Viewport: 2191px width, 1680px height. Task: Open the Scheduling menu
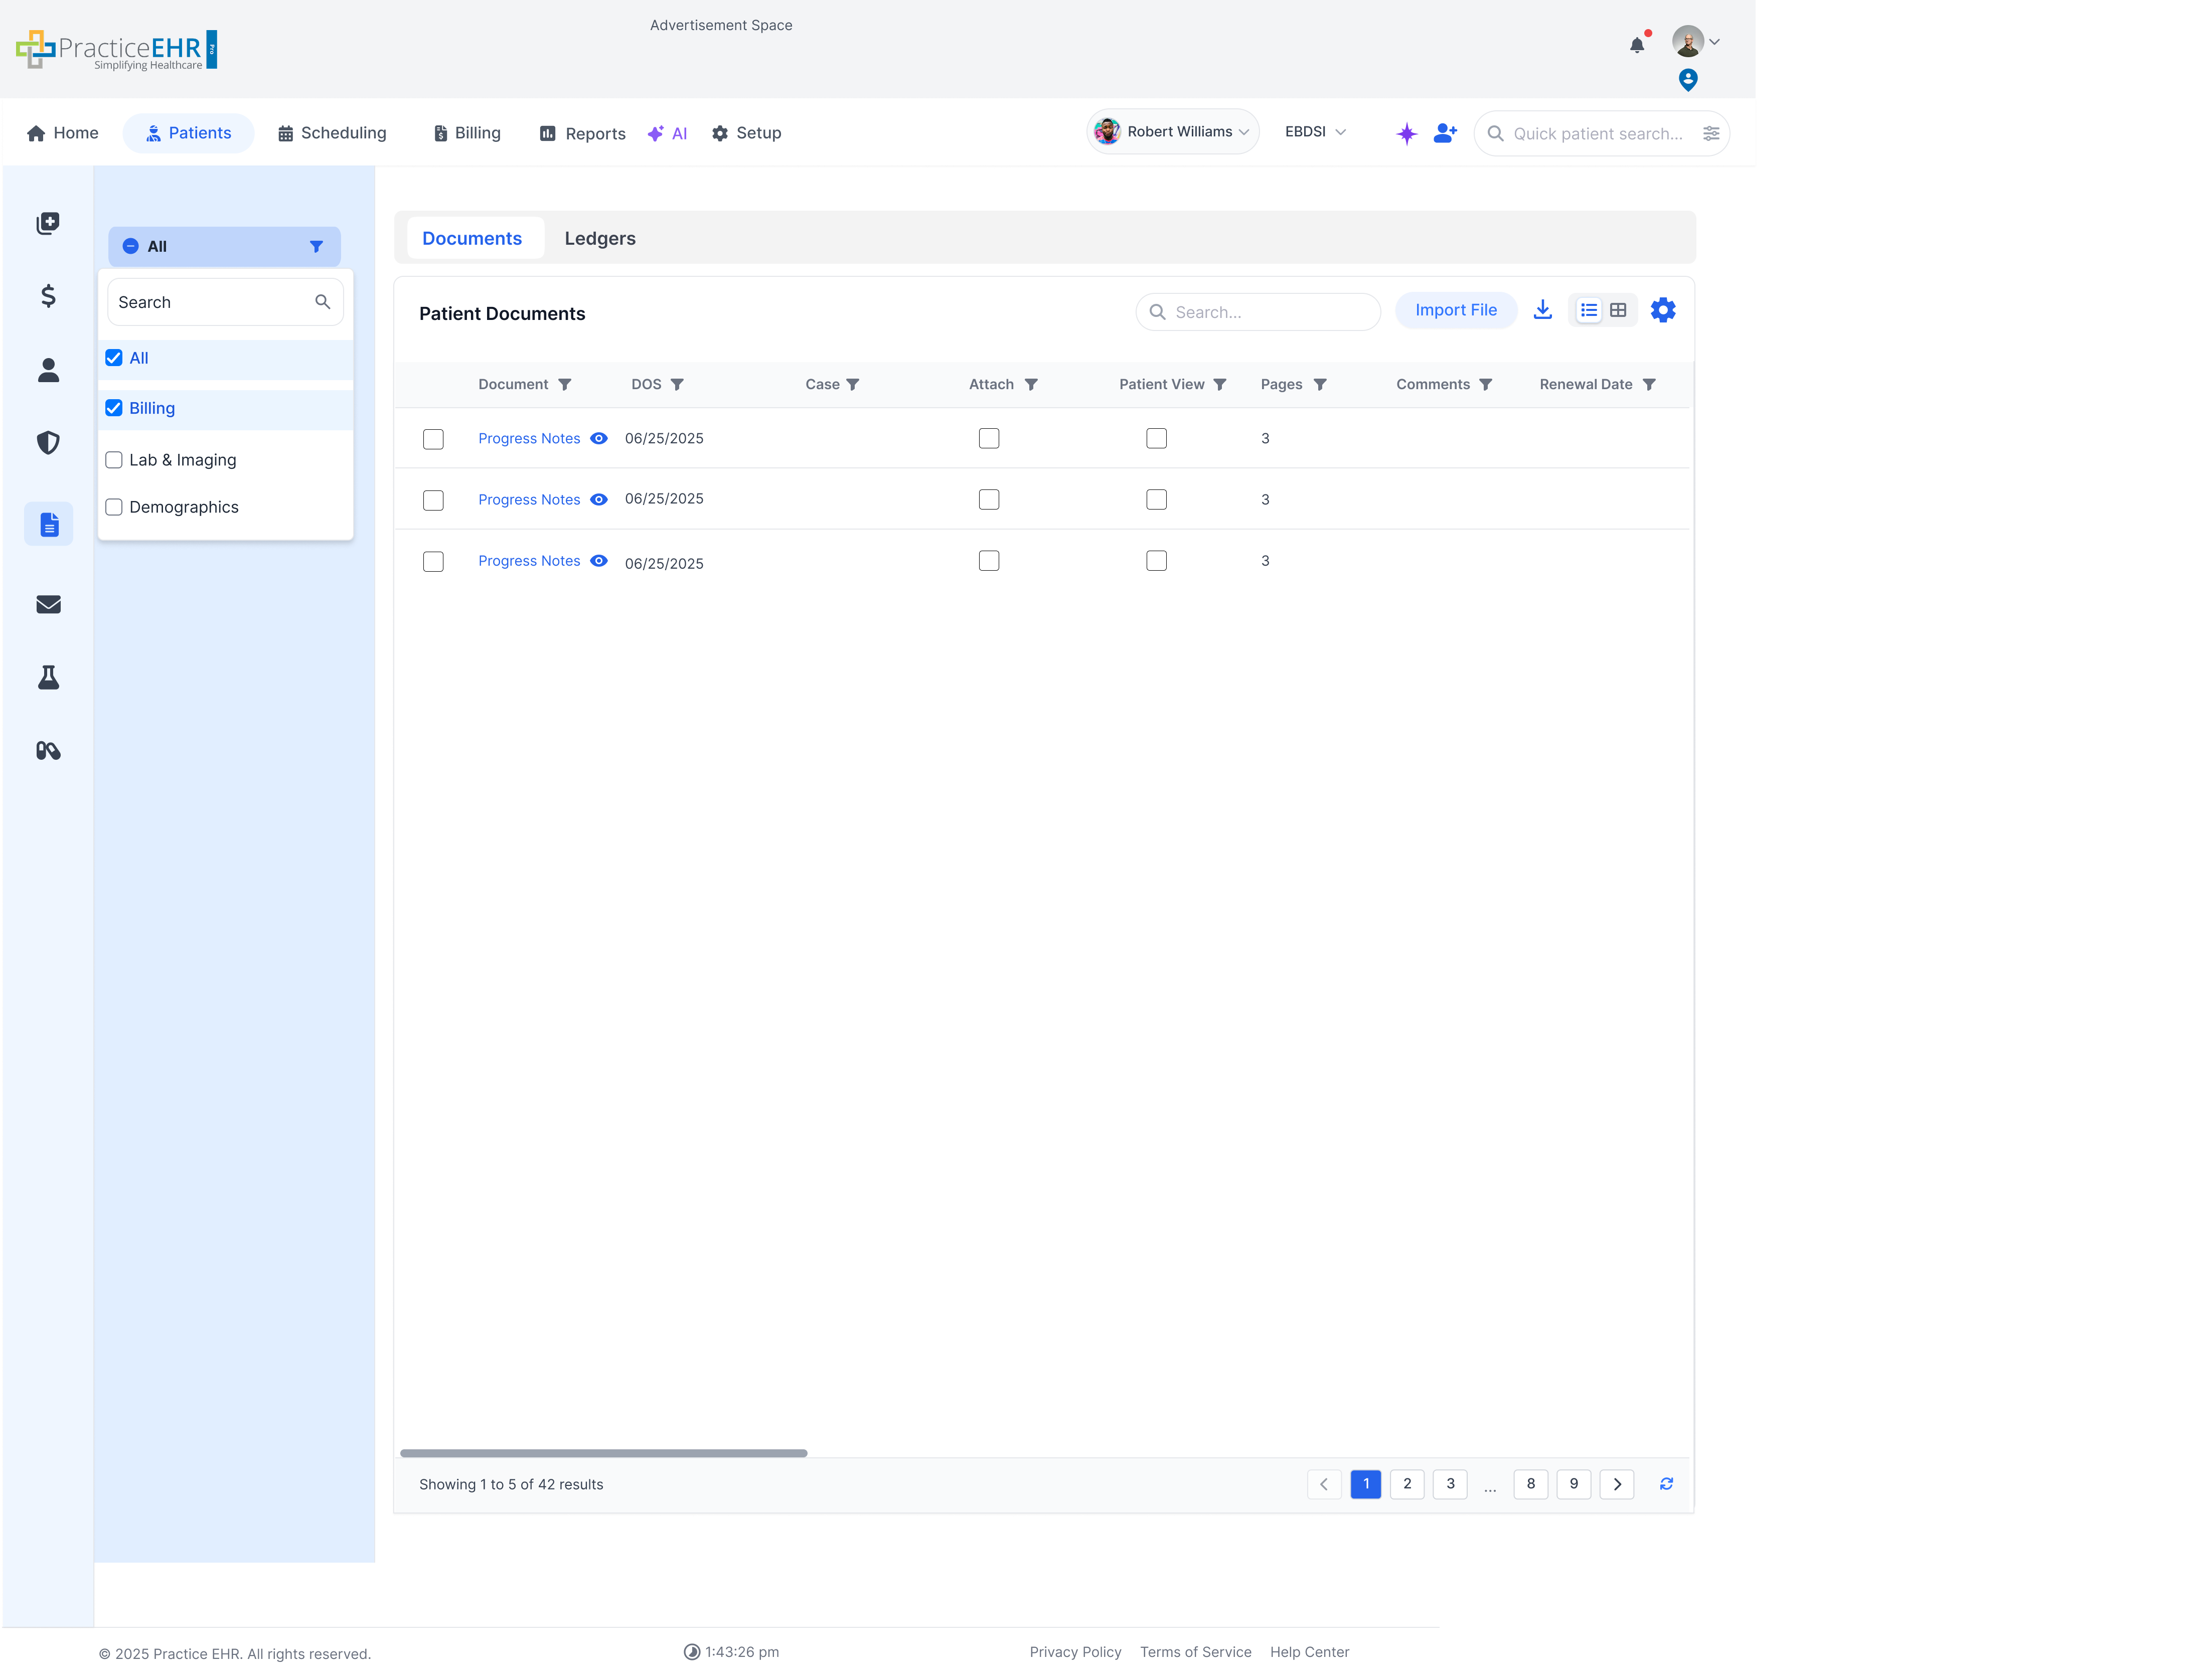[x=332, y=133]
